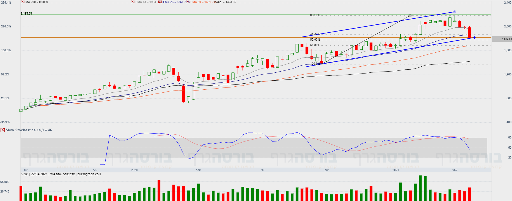Click the last red candlestick on the chart

470,33
